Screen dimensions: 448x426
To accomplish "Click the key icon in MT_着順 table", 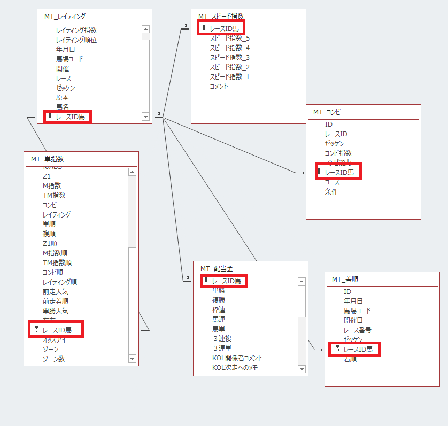I will click(337, 349).
